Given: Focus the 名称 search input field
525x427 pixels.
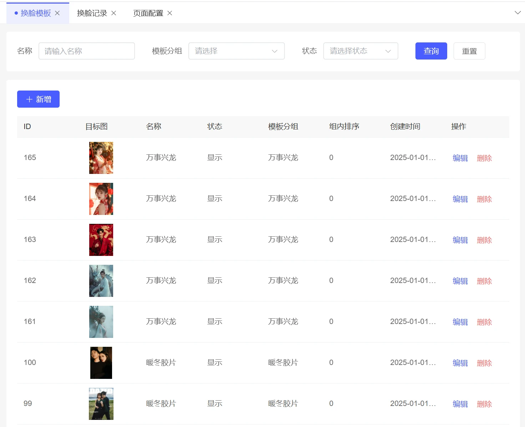Looking at the screenshot, I should [87, 51].
